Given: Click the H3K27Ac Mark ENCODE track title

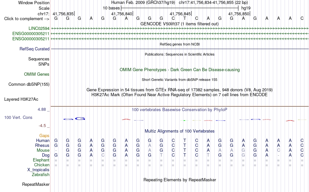Looking at the screenshot, I should (180, 95).
